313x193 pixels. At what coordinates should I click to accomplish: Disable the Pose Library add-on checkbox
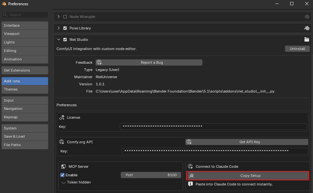pos(65,28)
